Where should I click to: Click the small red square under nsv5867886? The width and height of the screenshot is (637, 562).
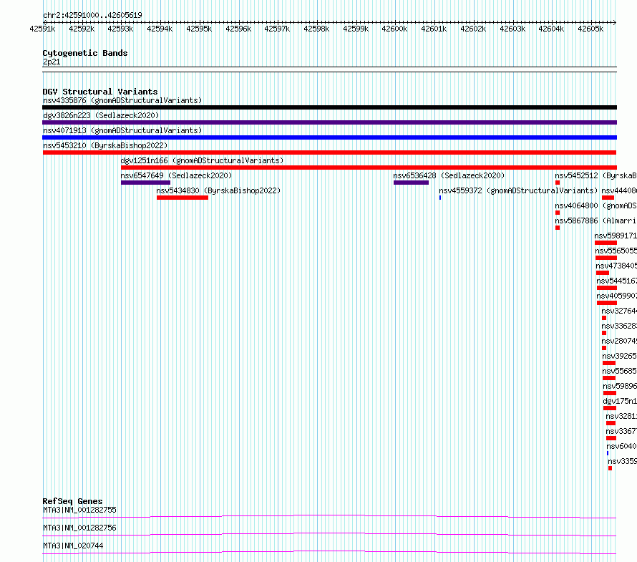tap(558, 228)
